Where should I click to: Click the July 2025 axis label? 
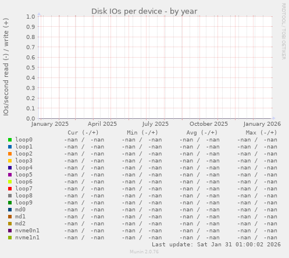click(x=155, y=124)
